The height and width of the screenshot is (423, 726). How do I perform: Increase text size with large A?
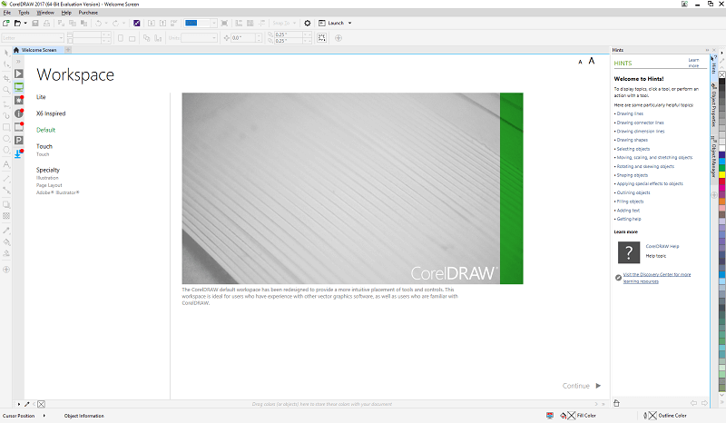[x=592, y=61]
